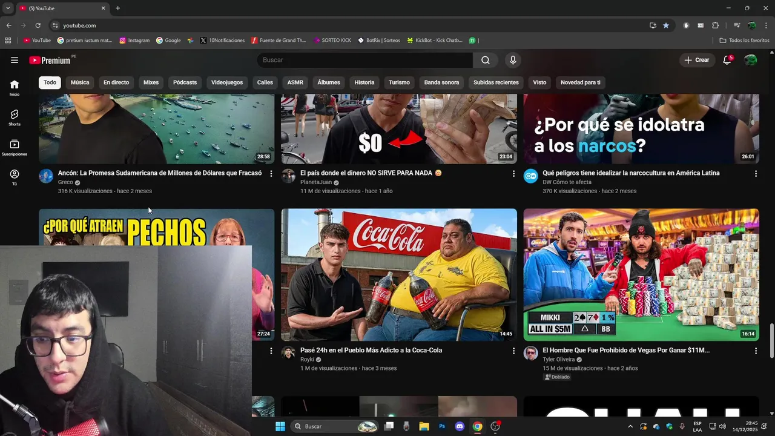Viewport: 775px width, 436px height.
Task: Click the page vertical scrollbar thumb
Action: [771, 341]
